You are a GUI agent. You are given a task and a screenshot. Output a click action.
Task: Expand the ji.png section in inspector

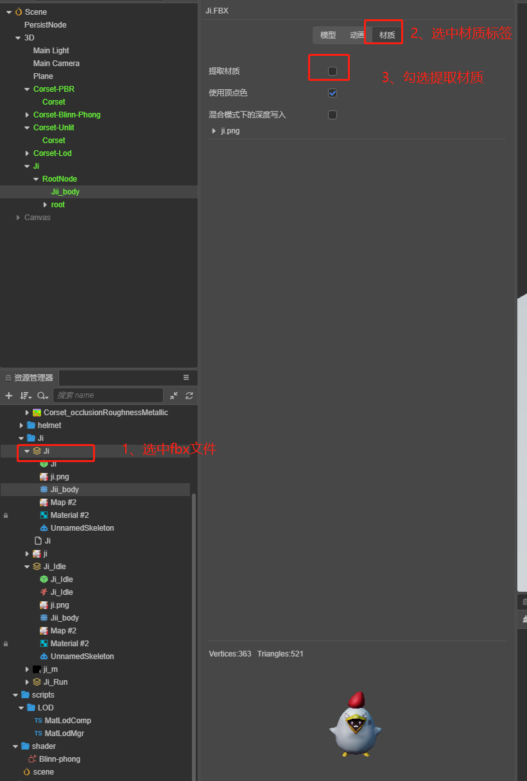214,131
